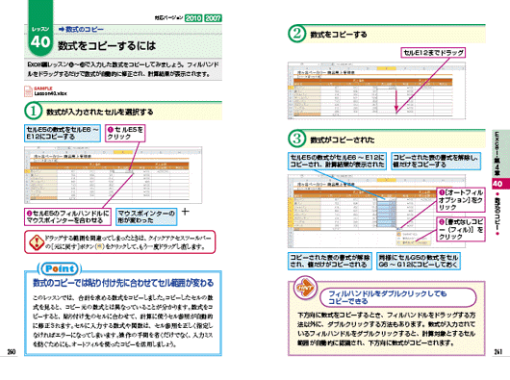
Task: Click the green step 2 circle
Action: pyautogui.click(x=296, y=34)
